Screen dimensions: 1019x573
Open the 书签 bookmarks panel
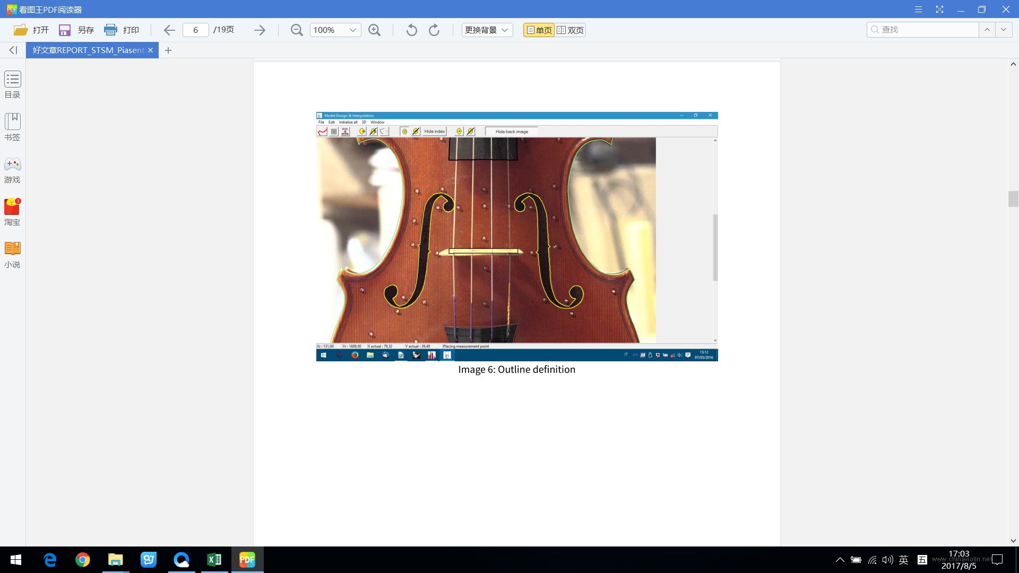pos(13,127)
